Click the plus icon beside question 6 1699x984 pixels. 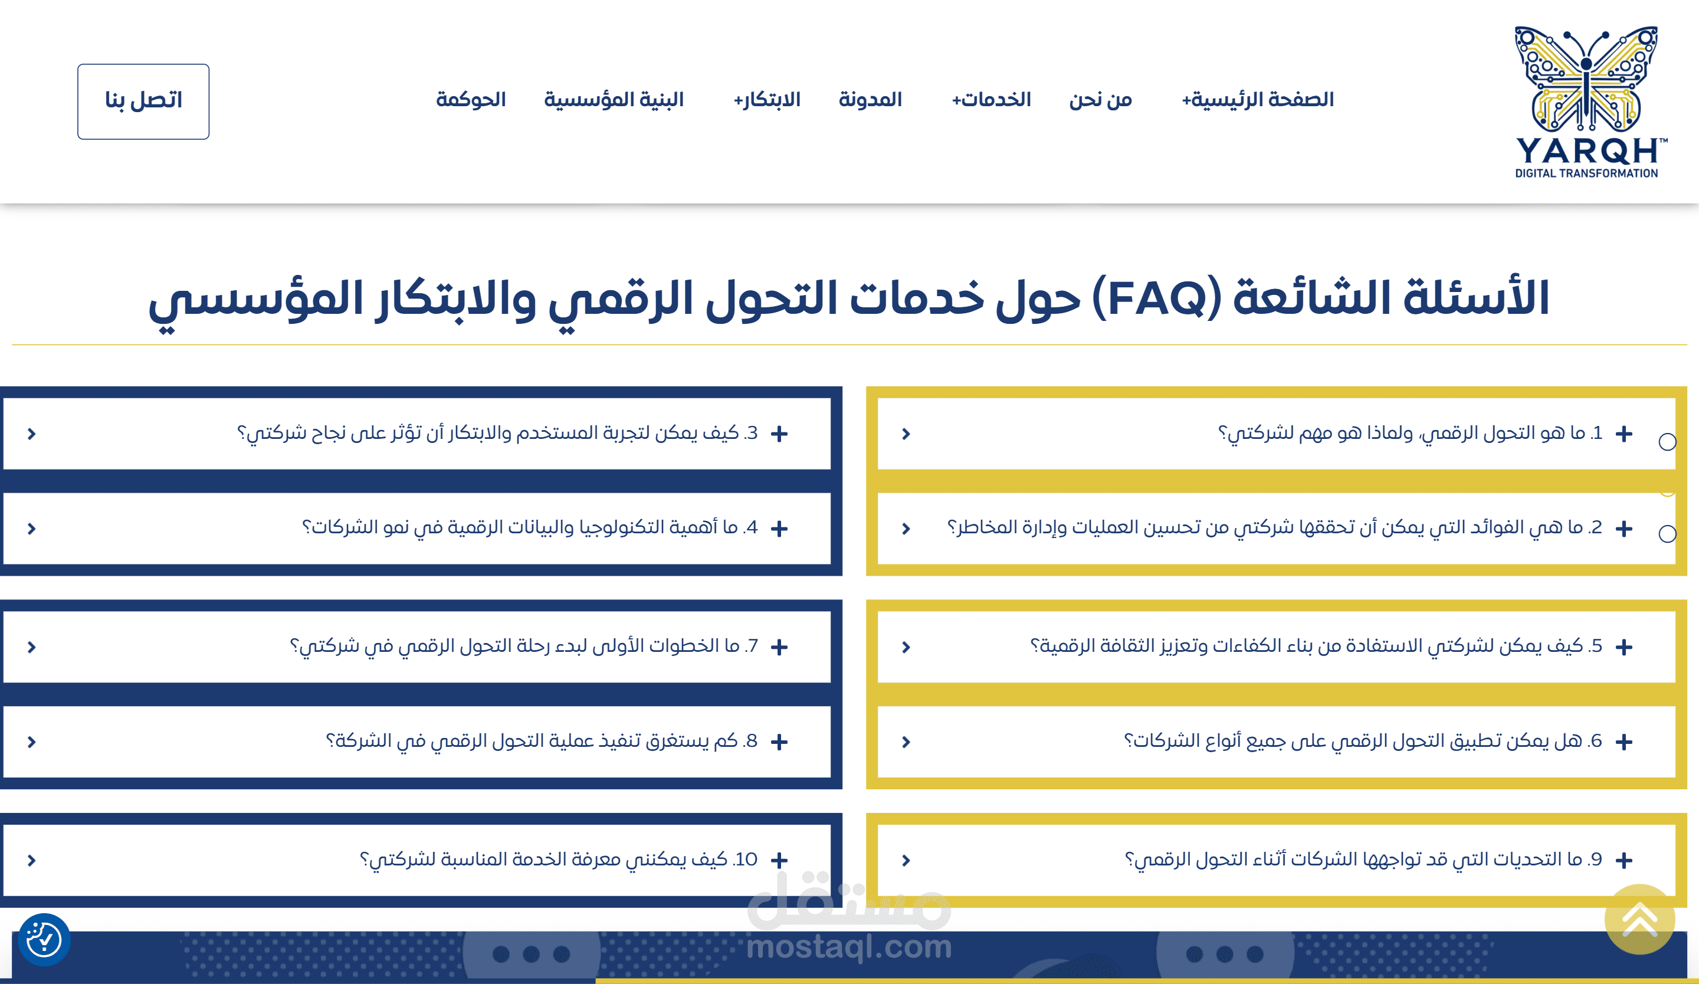1623,742
